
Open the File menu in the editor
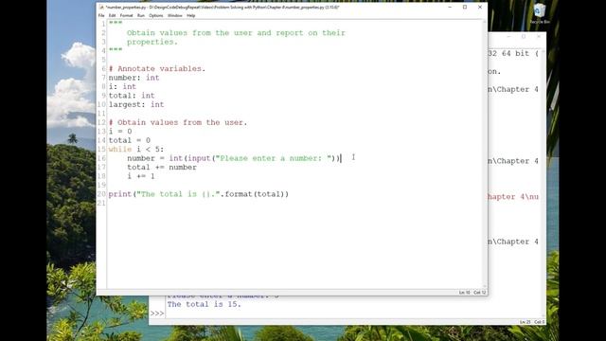[101, 15]
